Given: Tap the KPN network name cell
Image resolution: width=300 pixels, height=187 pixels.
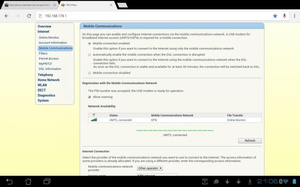Looking at the screenshot, I should (x=154, y=120).
